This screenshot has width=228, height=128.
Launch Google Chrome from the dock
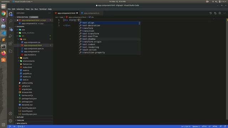pyautogui.click(x=4, y=14)
